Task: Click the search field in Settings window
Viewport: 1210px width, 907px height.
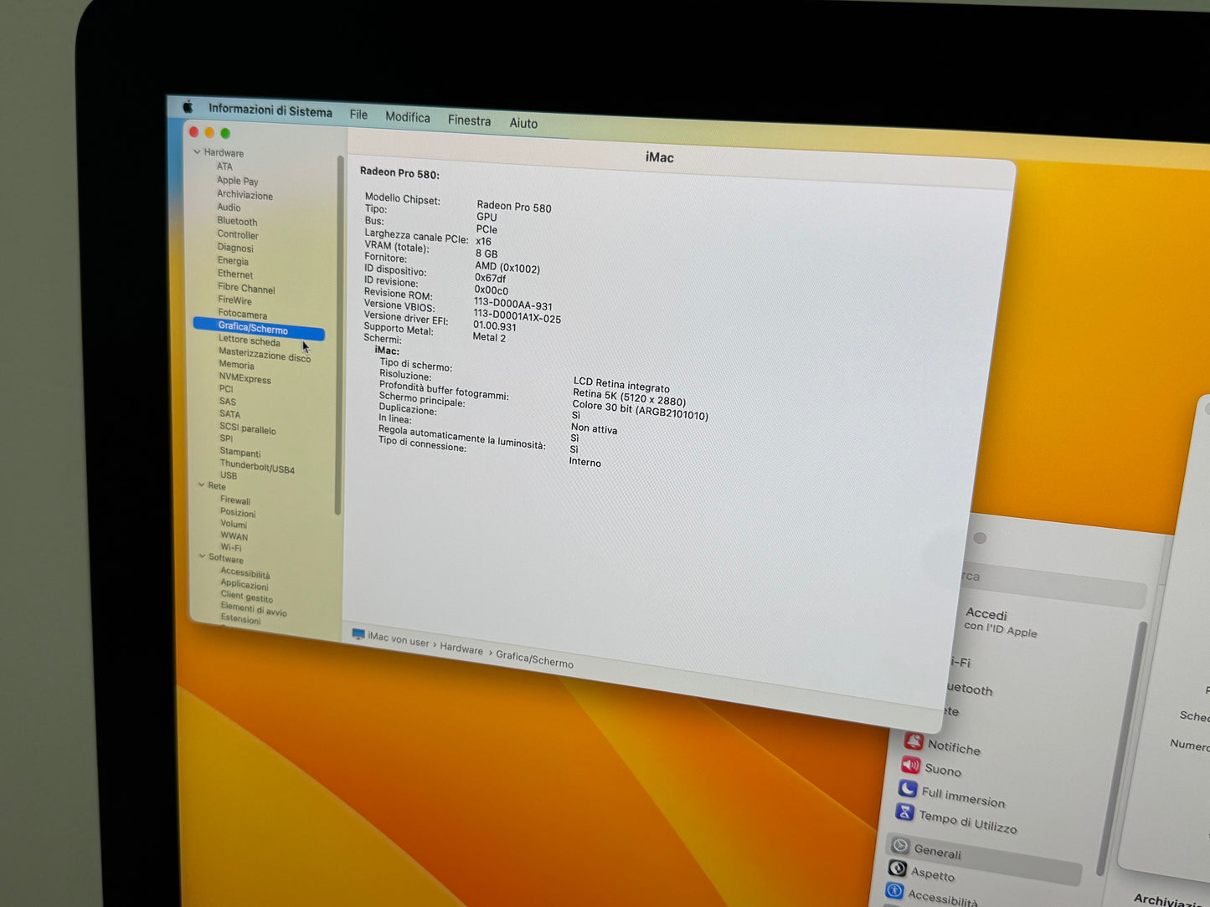Action: click(x=1052, y=585)
